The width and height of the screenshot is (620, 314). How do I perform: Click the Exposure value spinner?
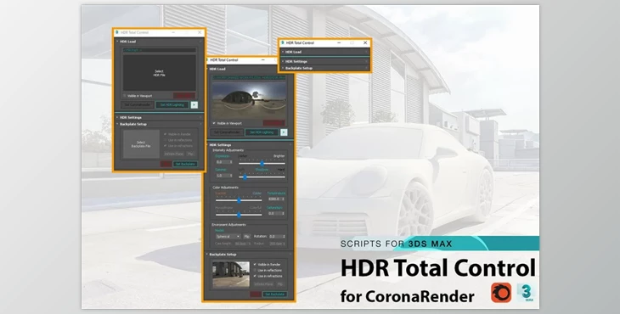[224, 162]
